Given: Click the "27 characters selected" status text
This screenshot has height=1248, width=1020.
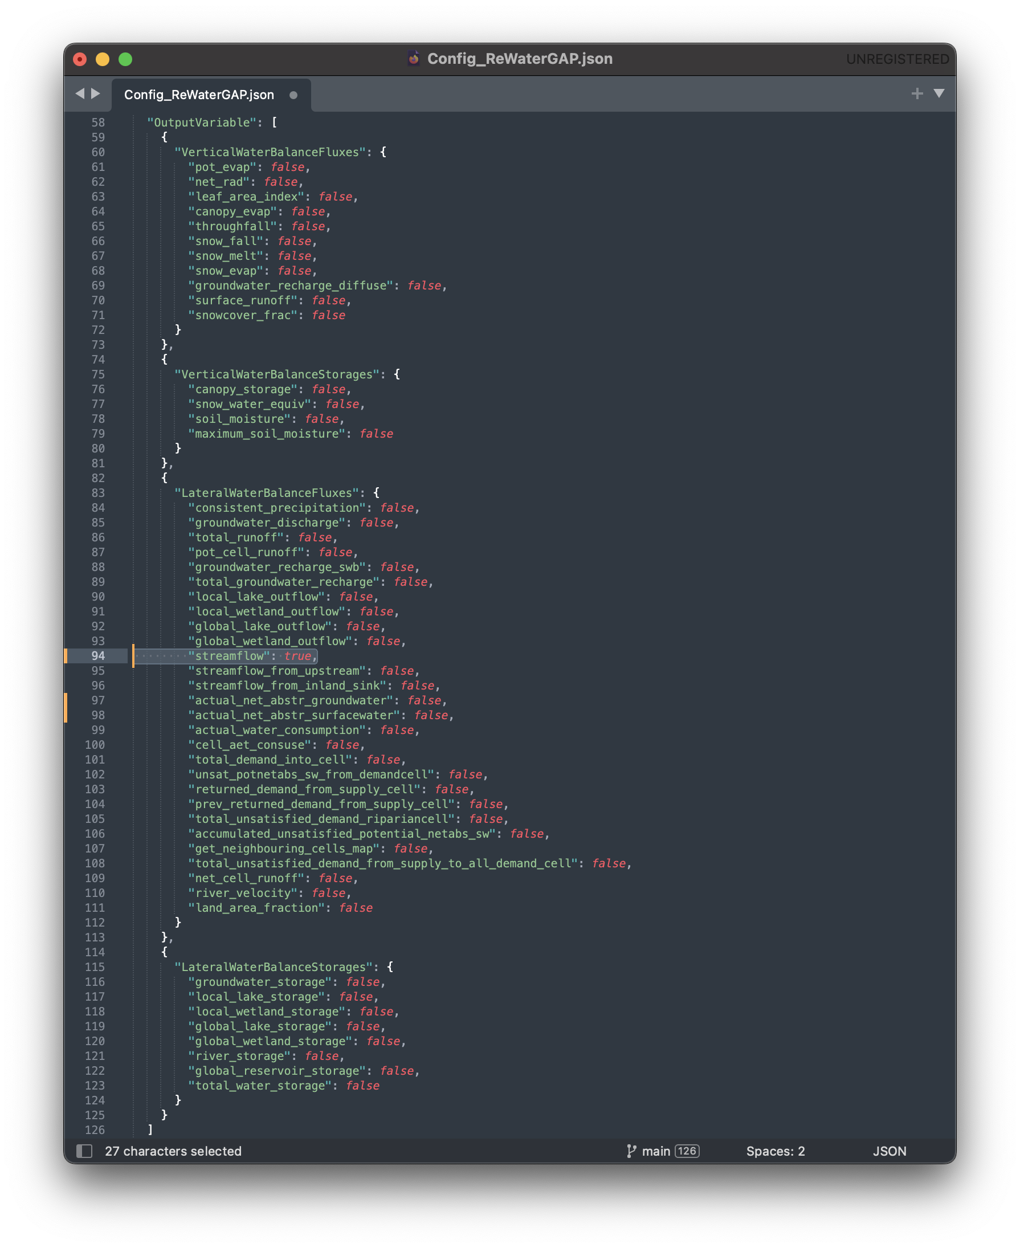Looking at the screenshot, I should (x=173, y=1151).
